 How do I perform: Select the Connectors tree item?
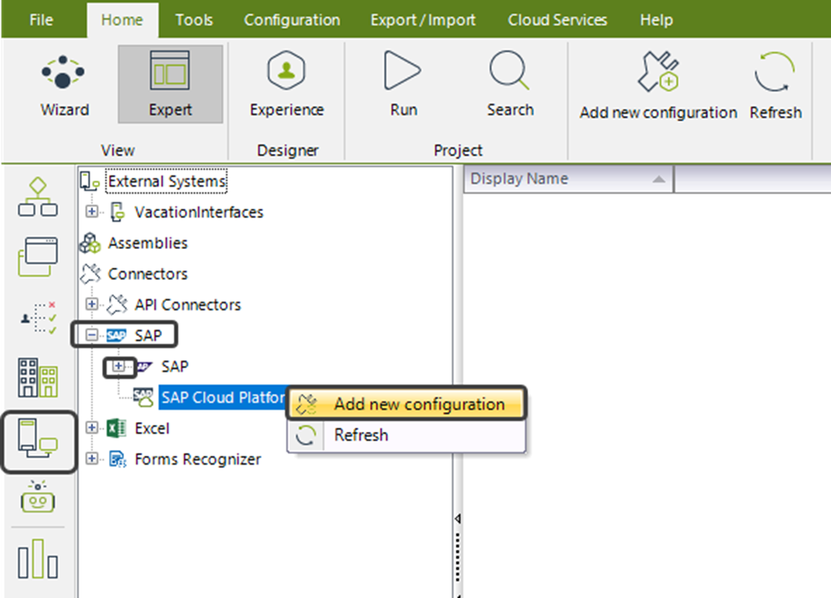148,274
